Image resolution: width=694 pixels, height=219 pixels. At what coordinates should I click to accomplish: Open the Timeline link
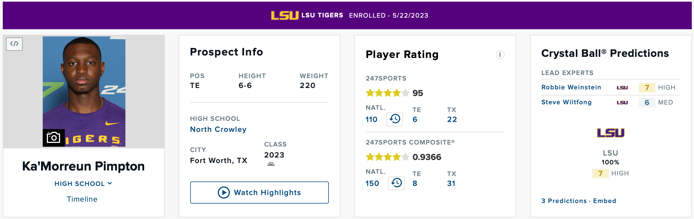[82, 199]
